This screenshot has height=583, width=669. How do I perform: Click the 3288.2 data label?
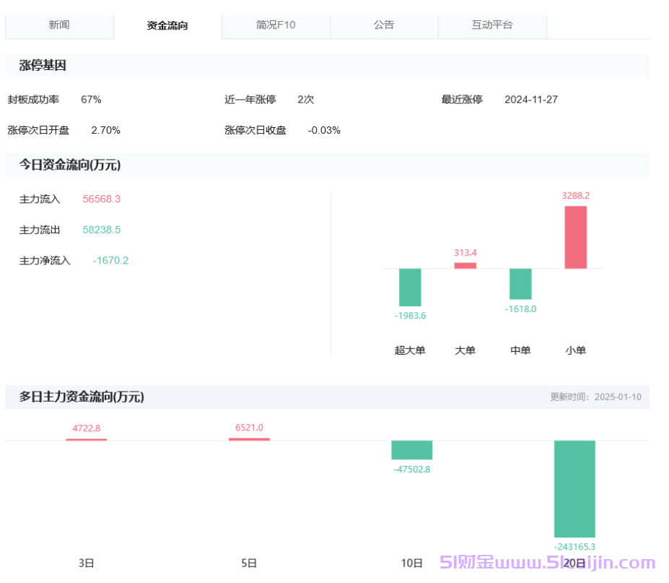click(576, 196)
